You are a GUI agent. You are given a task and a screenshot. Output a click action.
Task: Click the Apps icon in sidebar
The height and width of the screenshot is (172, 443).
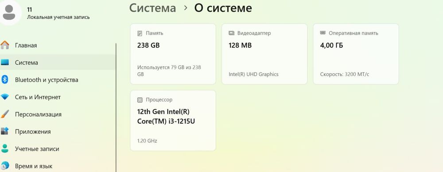(x=5, y=131)
